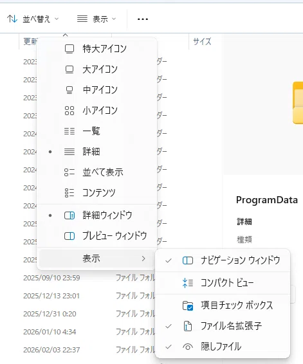303x364 pixels.
Task: Toggle 詳細ウィンドウ details pane
Action: [x=97, y=215]
